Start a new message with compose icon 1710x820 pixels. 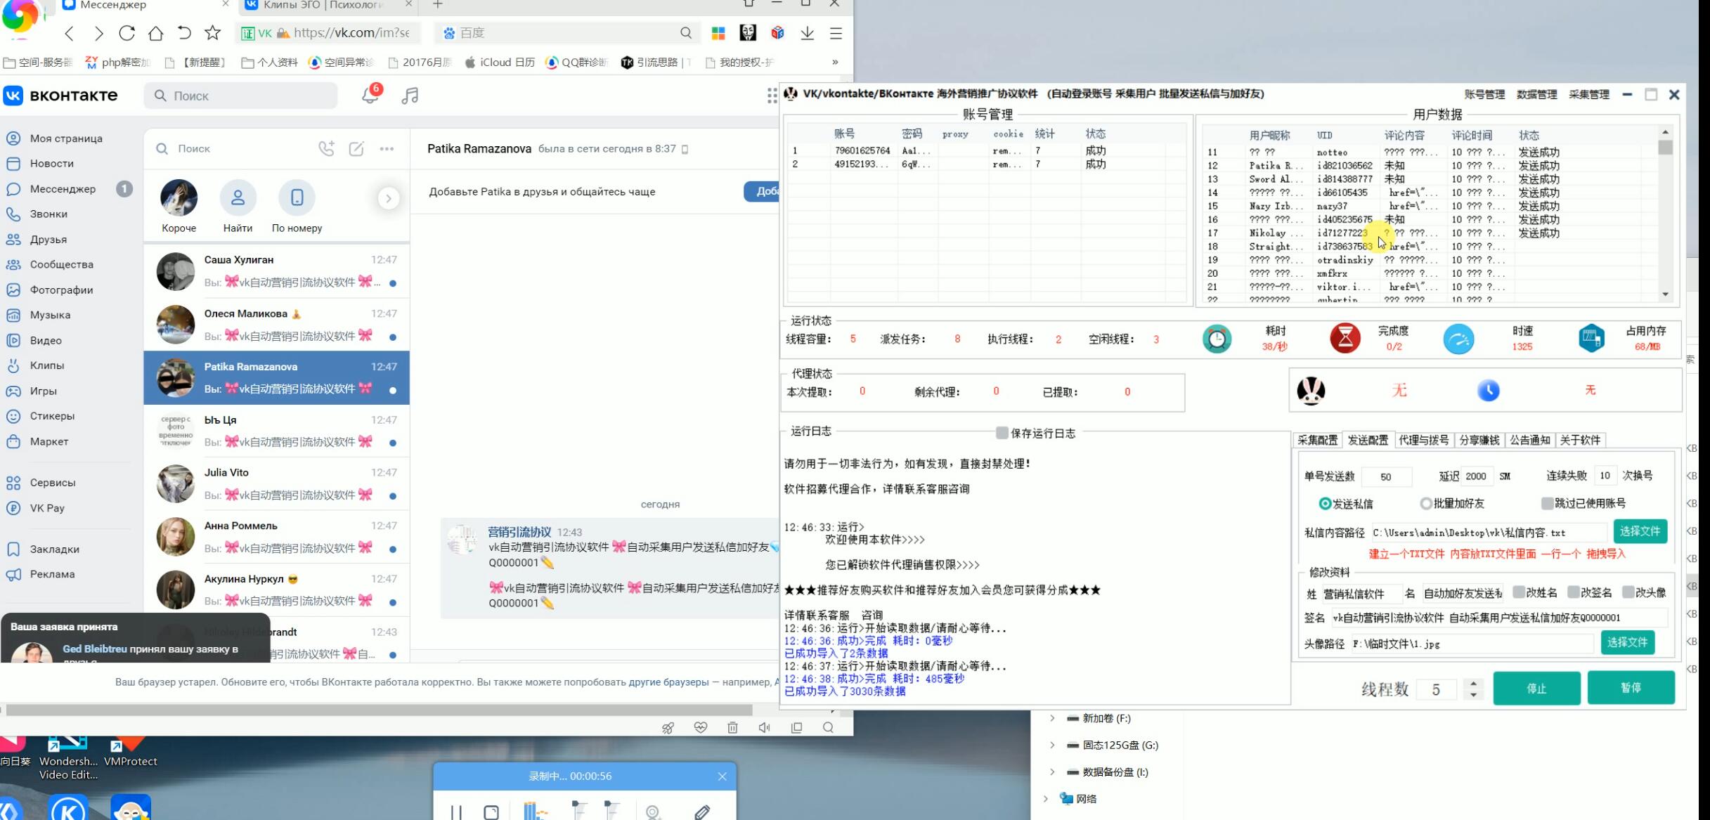click(x=356, y=148)
